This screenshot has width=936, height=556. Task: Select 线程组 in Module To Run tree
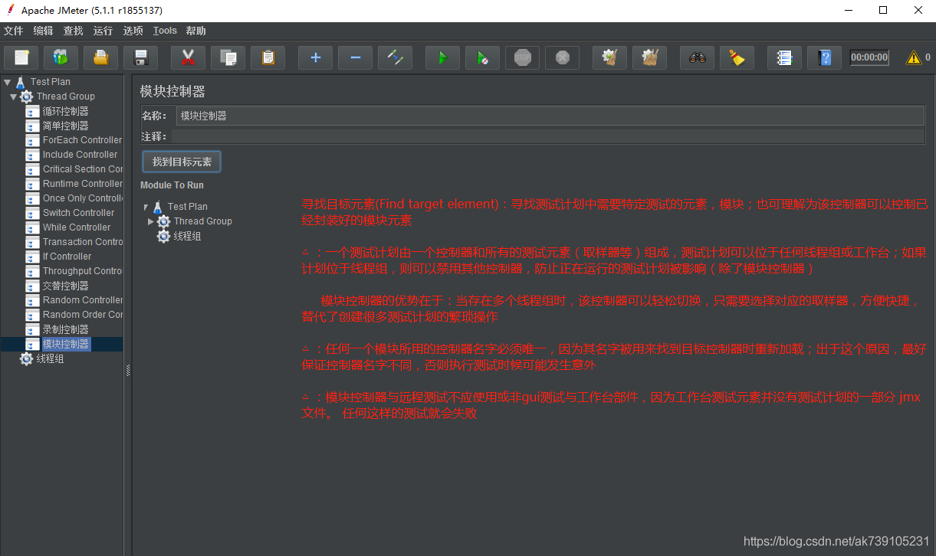click(x=187, y=237)
